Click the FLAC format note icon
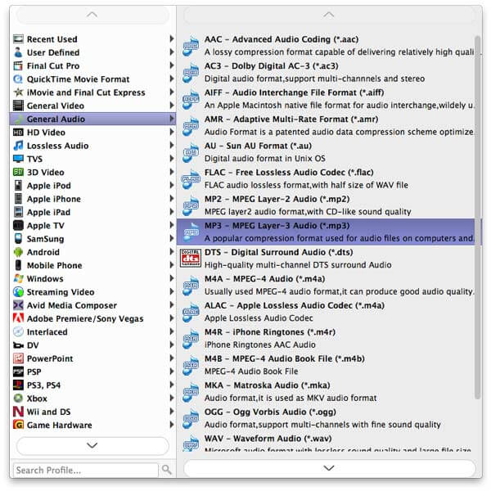 [191, 179]
